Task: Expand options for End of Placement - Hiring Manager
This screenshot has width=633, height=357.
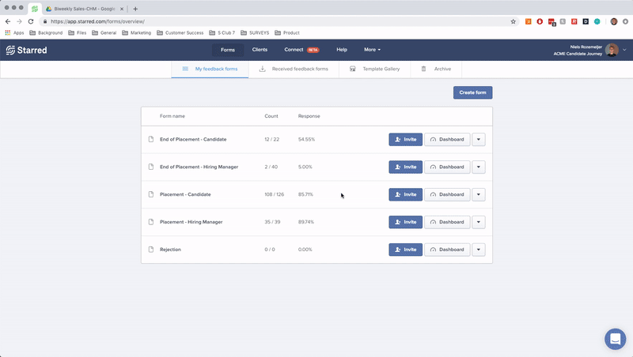Action: [479, 167]
